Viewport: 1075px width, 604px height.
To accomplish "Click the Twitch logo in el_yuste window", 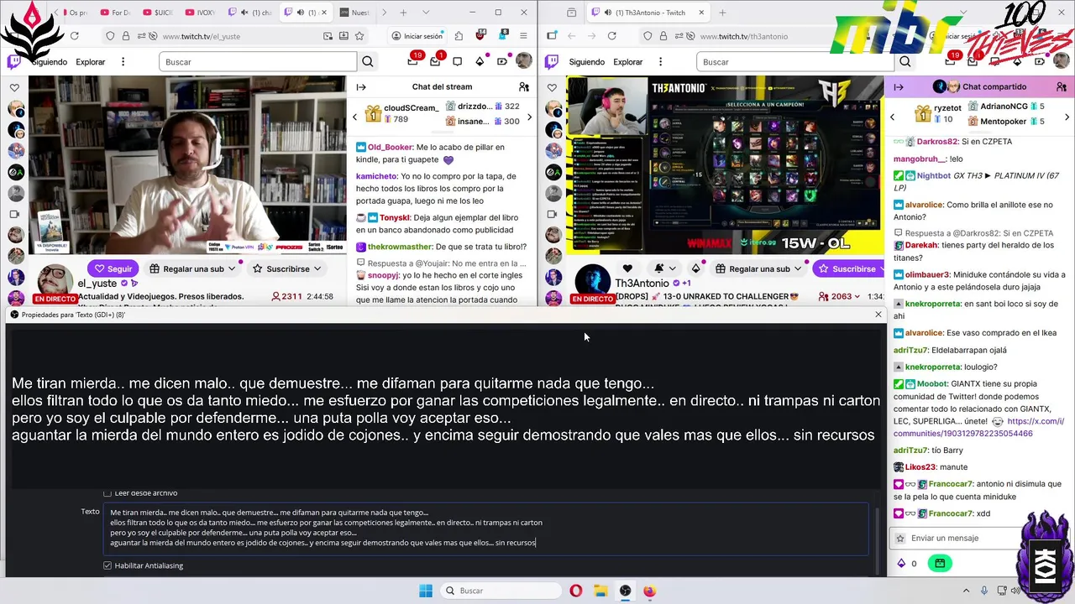I will pos(14,61).
